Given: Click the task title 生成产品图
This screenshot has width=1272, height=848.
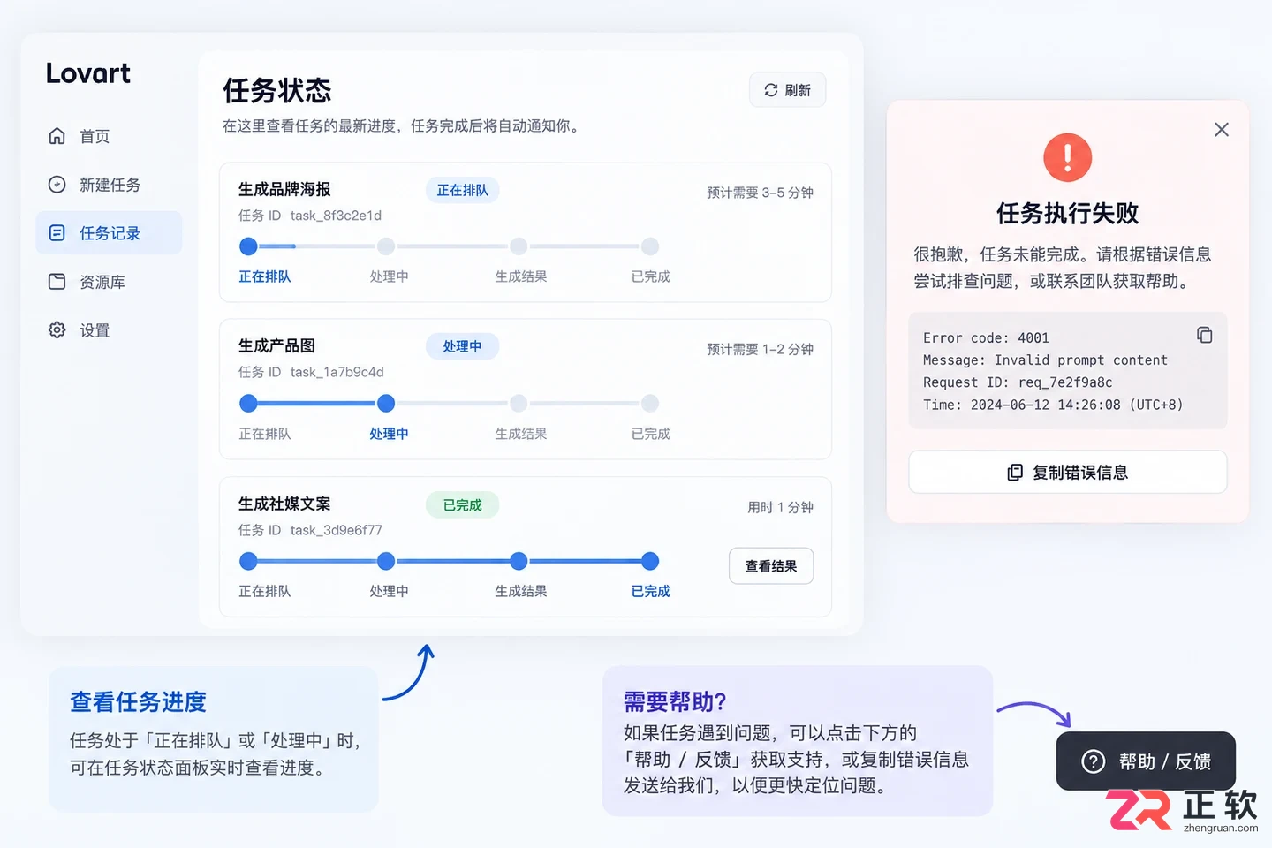Looking at the screenshot, I should pos(276,345).
